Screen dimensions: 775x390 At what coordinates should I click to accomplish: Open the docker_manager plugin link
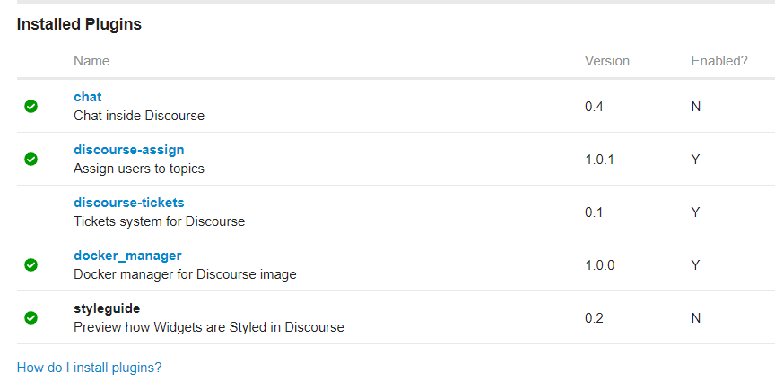(127, 256)
